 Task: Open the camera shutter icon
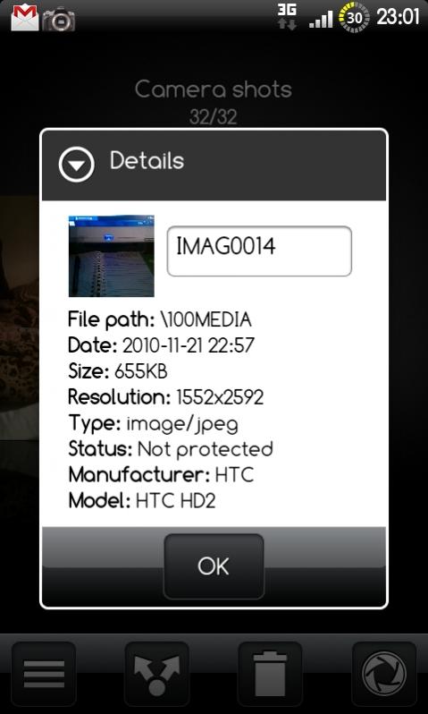click(x=384, y=674)
